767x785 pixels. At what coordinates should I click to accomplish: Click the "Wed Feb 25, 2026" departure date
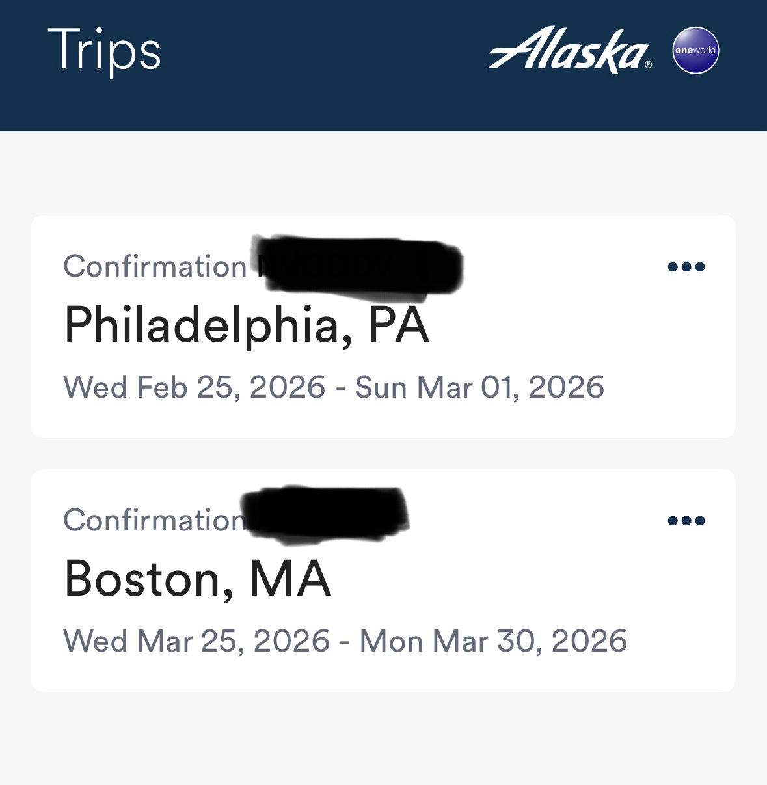[x=194, y=387]
